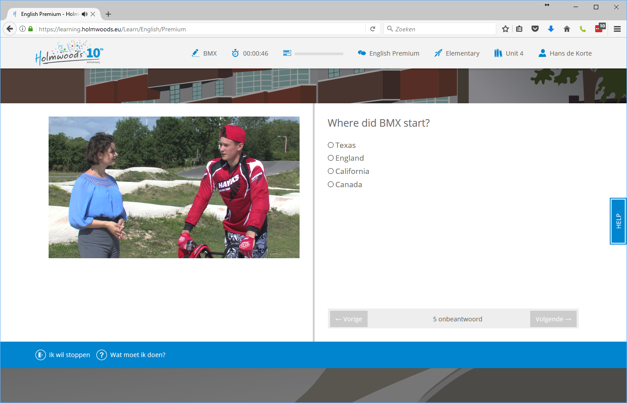Click the English Premium label
627x403 pixels.
point(394,53)
